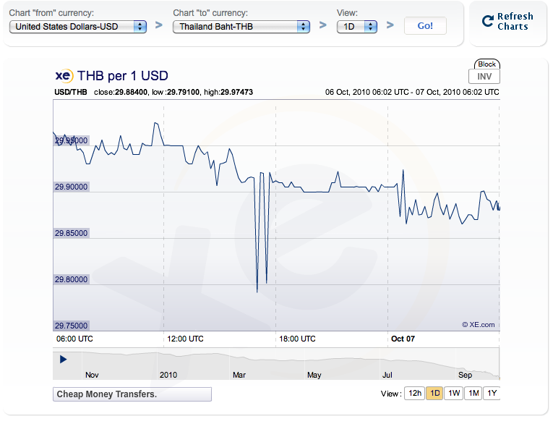
Task: Switch chart view to 1Y
Action: coord(492,394)
